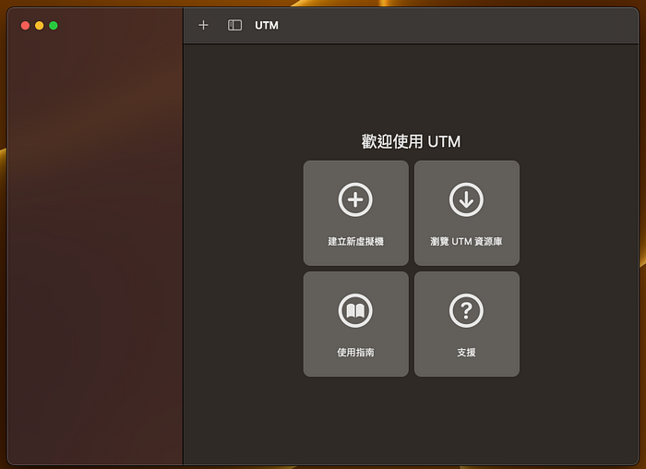Toggle the sidebar using the toolbar icon

click(x=234, y=25)
